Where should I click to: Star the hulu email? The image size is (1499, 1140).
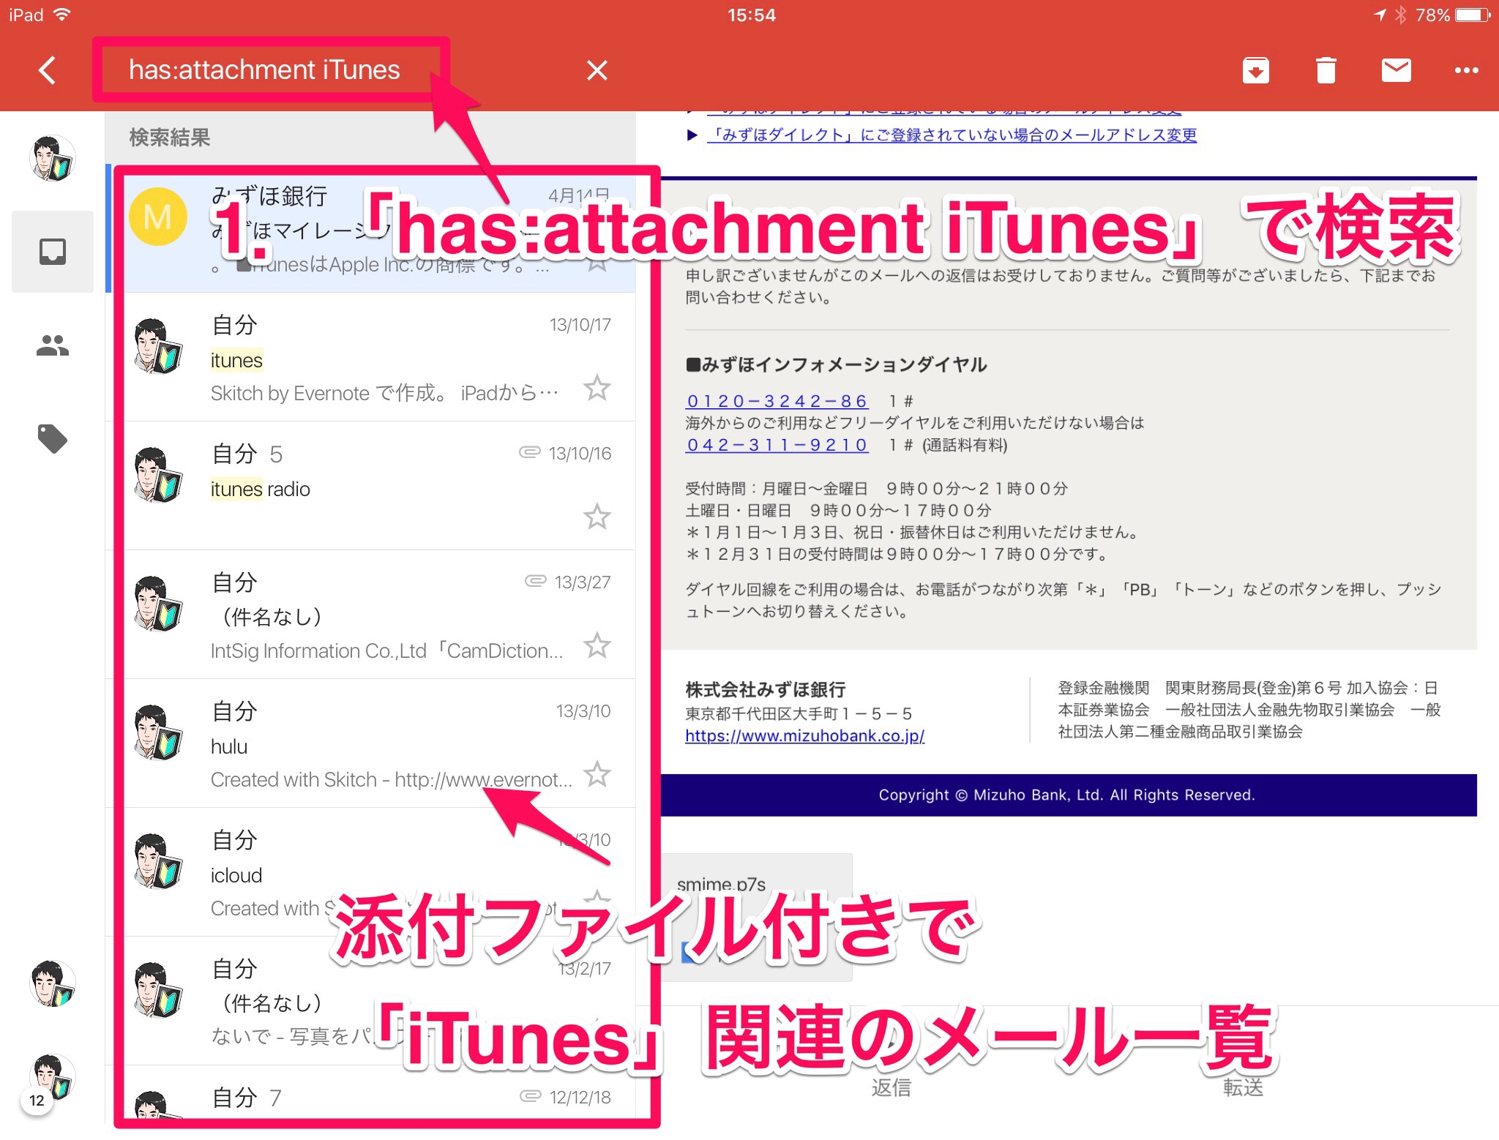(597, 774)
